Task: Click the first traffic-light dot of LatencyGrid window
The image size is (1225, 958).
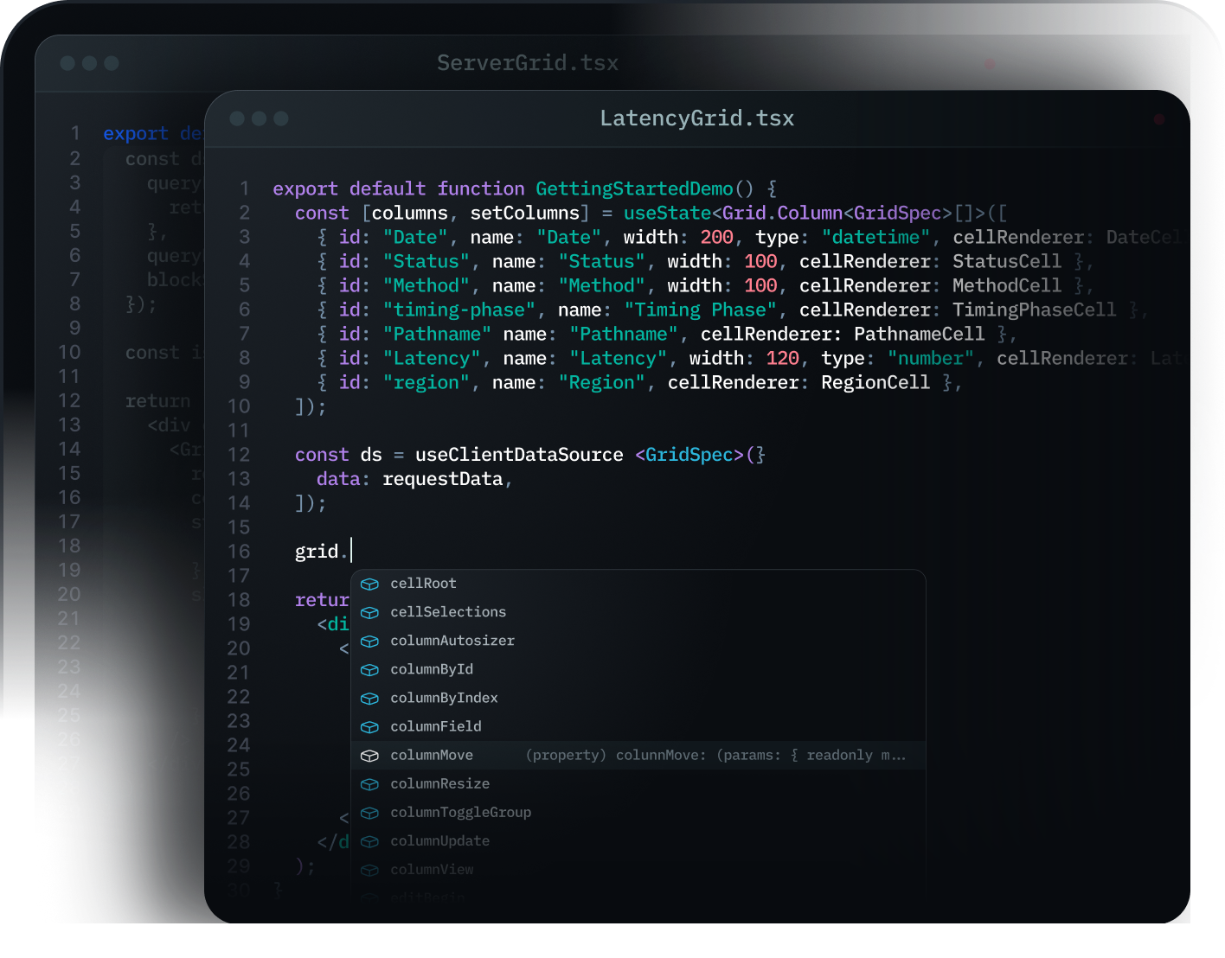Action: tap(237, 118)
